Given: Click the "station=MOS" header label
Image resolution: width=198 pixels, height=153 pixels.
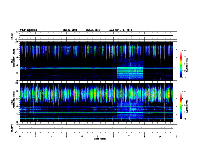Looking at the screenshot, I should 93,30.
